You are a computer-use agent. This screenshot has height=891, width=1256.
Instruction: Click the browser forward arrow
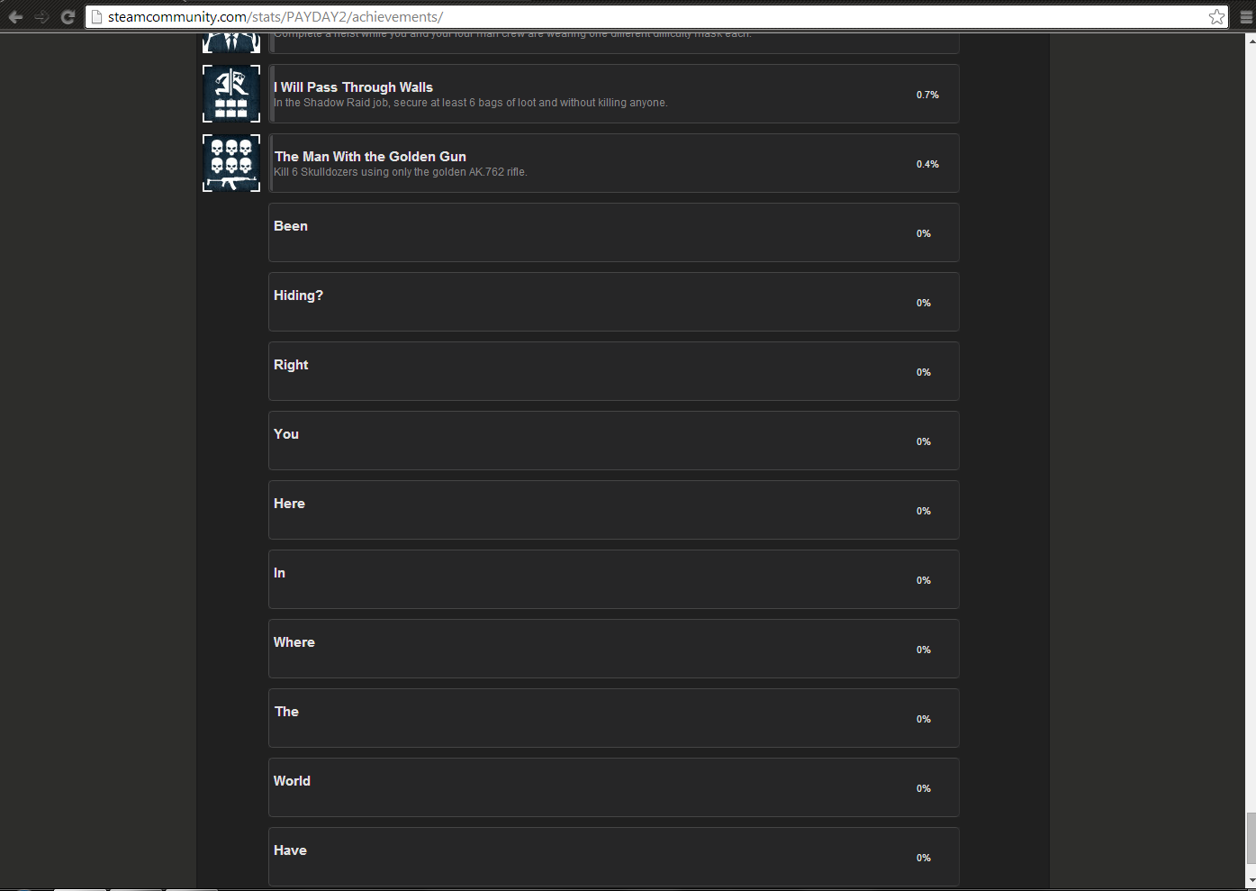pos(41,16)
